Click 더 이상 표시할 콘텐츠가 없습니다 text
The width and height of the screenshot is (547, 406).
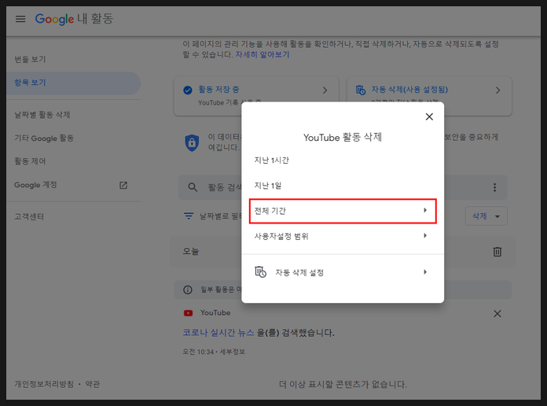[343, 385]
